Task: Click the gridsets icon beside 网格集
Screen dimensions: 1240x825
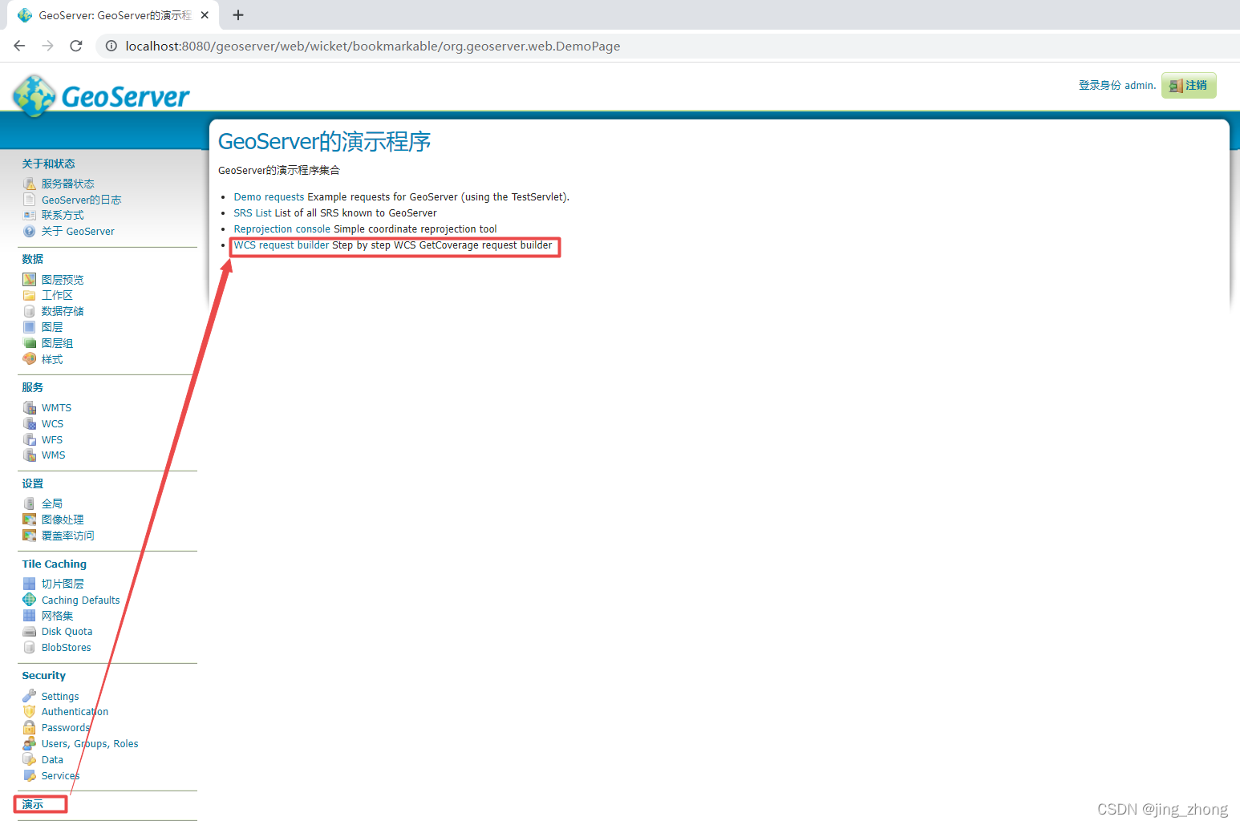Action: point(30,616)
